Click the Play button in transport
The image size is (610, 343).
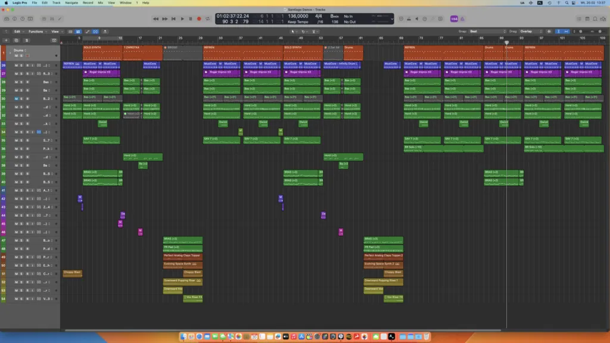coord(182,19)
